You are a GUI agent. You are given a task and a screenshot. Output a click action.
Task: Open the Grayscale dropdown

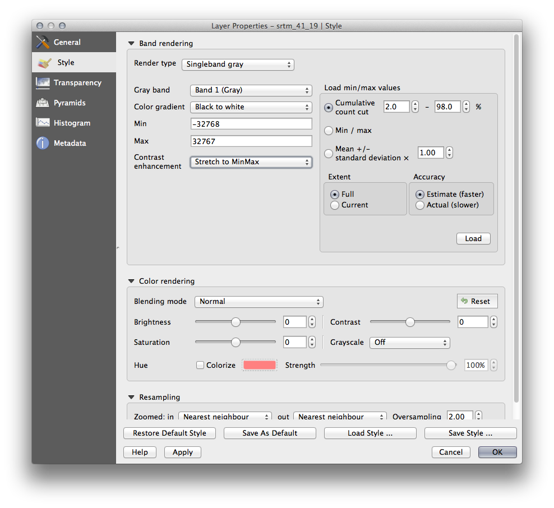(x=409, y=342)
